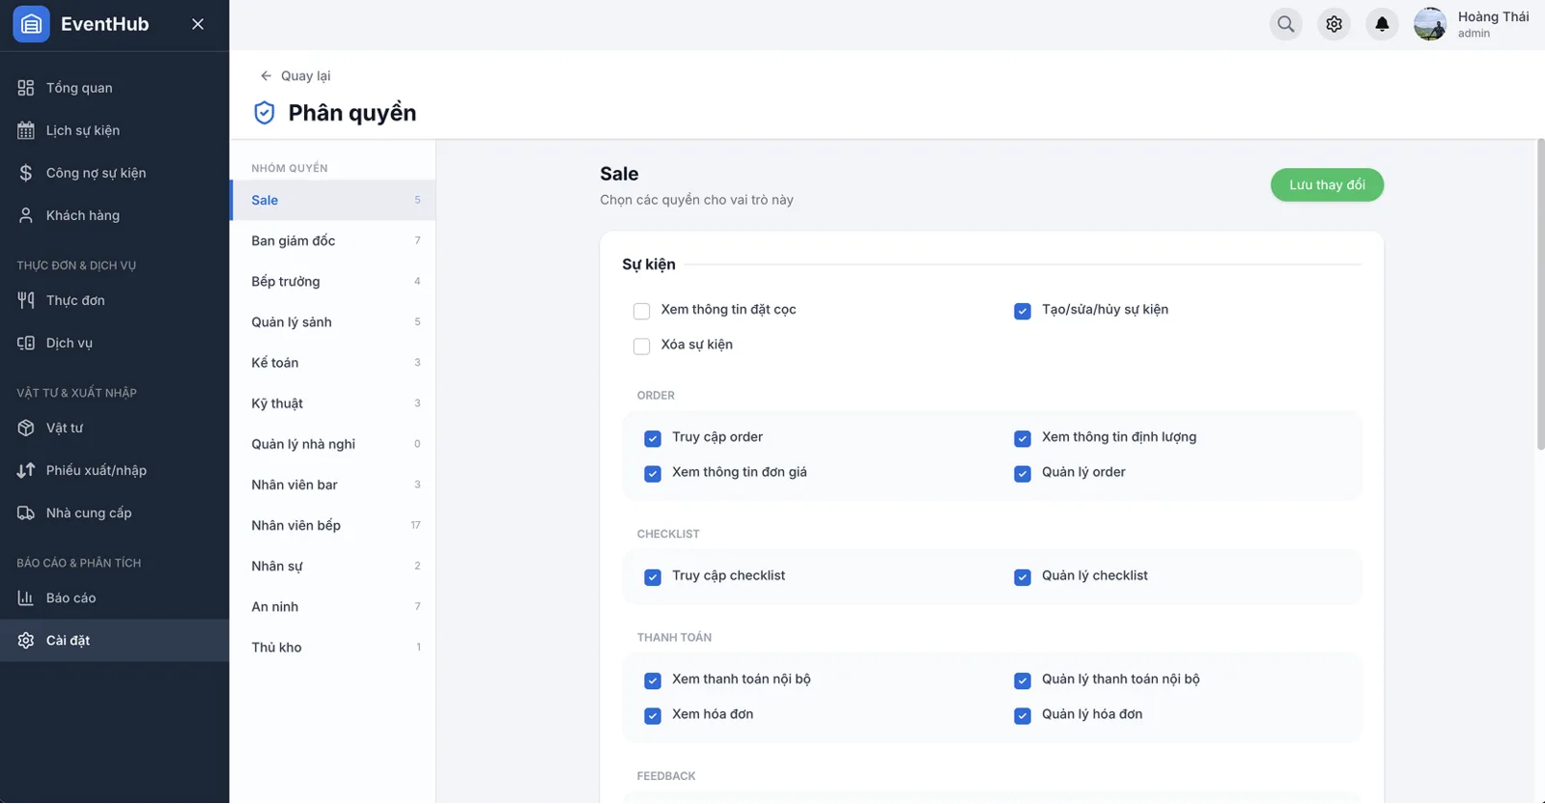Select the Kỹ thuật group
Screen dimensions: 1545x804
[332, 402]
